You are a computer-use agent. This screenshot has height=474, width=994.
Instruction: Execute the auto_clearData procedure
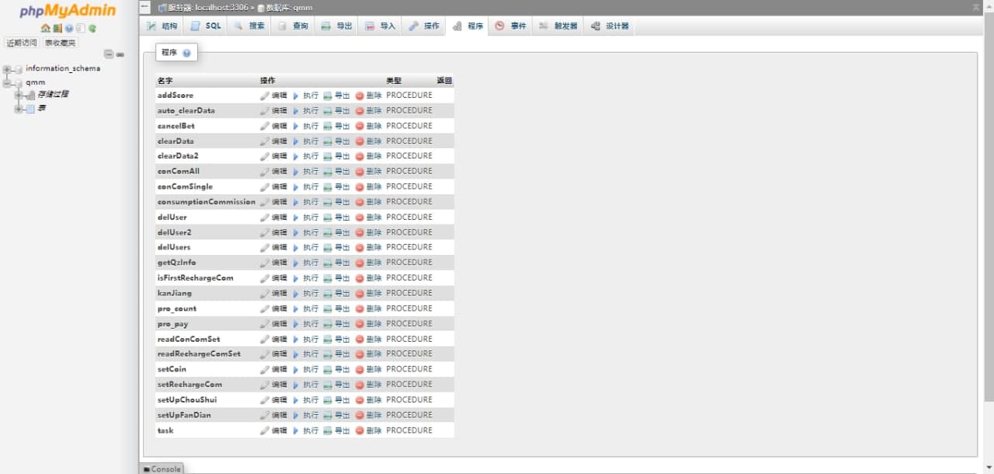click(x=306, y=111)
